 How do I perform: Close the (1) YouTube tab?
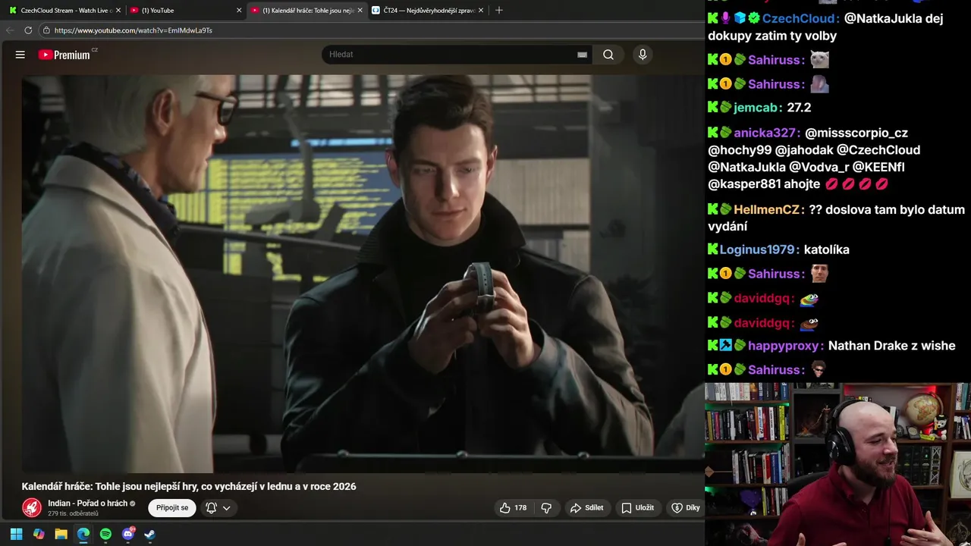239,11
